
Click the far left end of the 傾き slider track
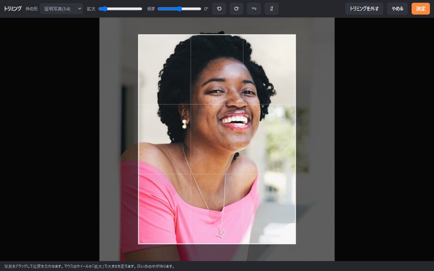tap(159, 9)
